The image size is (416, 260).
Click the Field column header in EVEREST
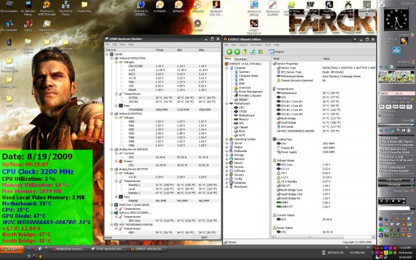click(x=296, y=58)
